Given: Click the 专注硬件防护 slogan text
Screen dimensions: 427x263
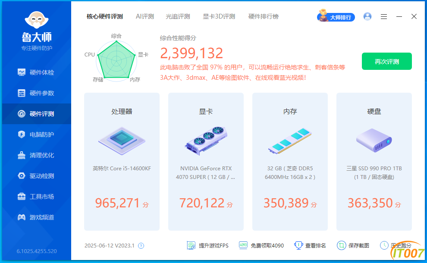Looking at the screenshot, I should tap(37, 48).
